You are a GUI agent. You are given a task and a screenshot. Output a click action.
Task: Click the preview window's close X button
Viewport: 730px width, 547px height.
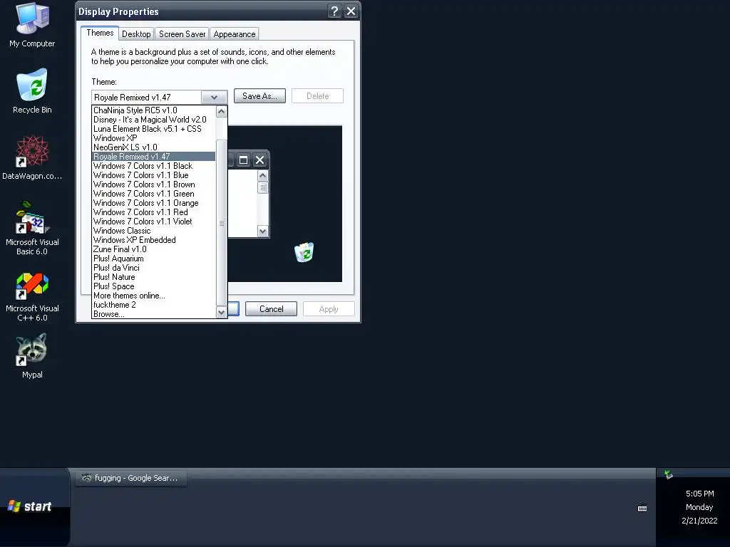[x=259, y=160]
